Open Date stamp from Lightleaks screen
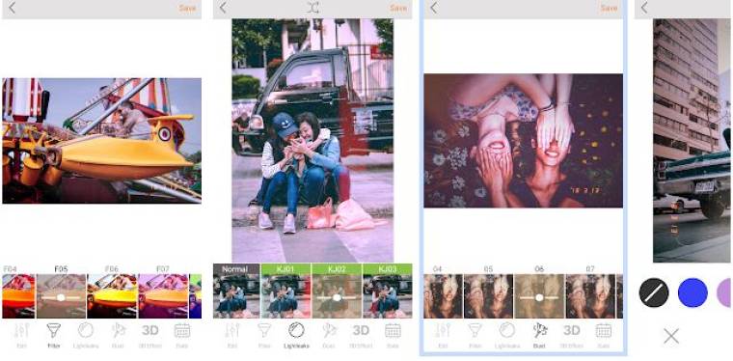The width and height of the screenshot is (733, 361). [x=394, y=336]
